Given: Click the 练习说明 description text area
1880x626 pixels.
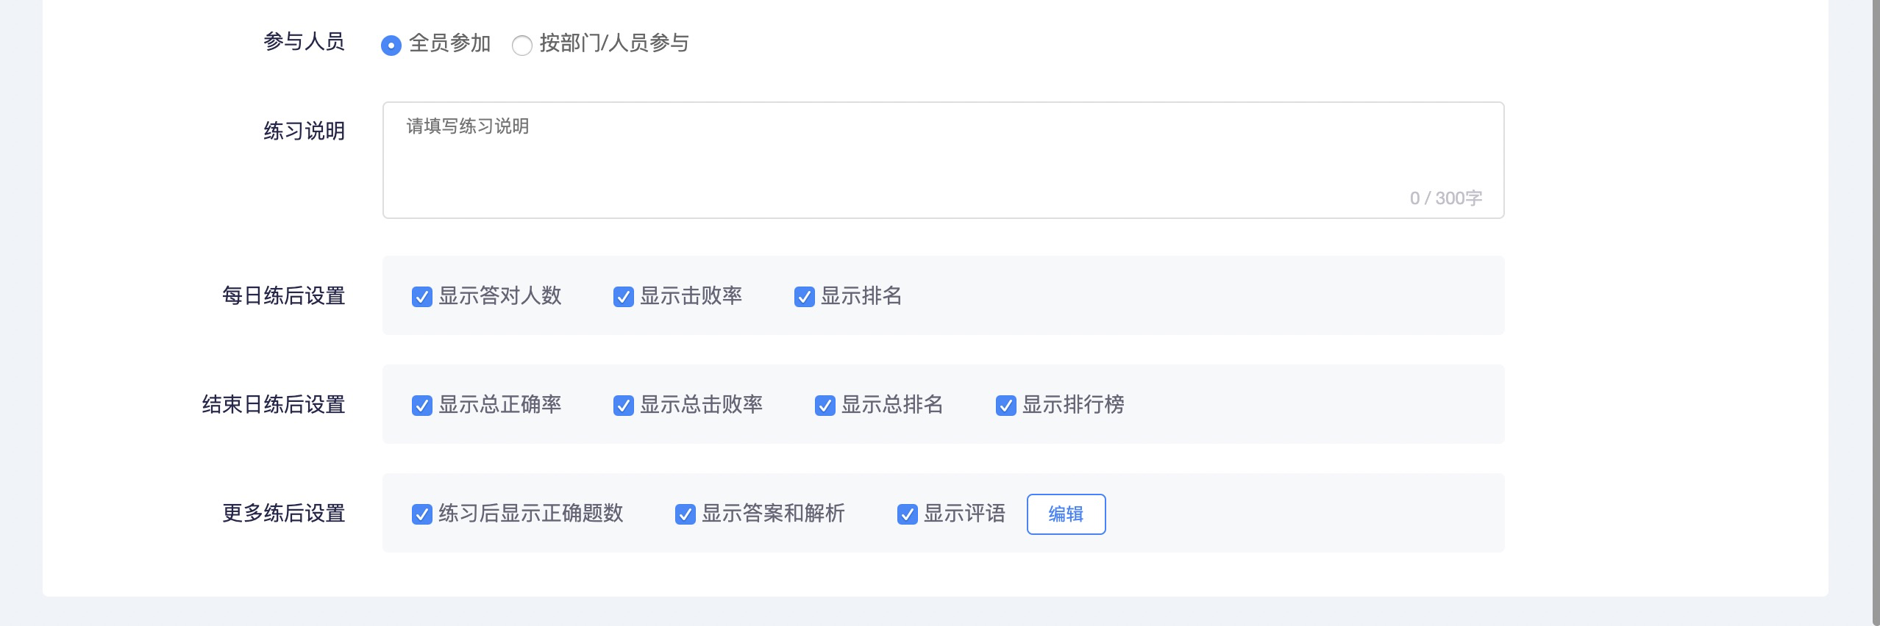Looking at the screenshot, I should 943,160.
